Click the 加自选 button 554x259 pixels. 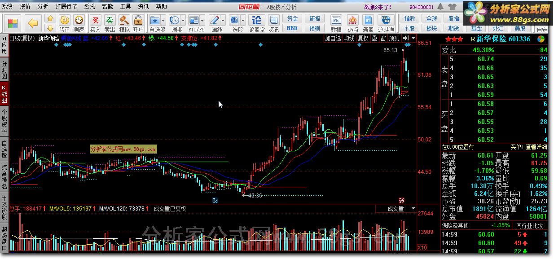click(x=333, y=39)
